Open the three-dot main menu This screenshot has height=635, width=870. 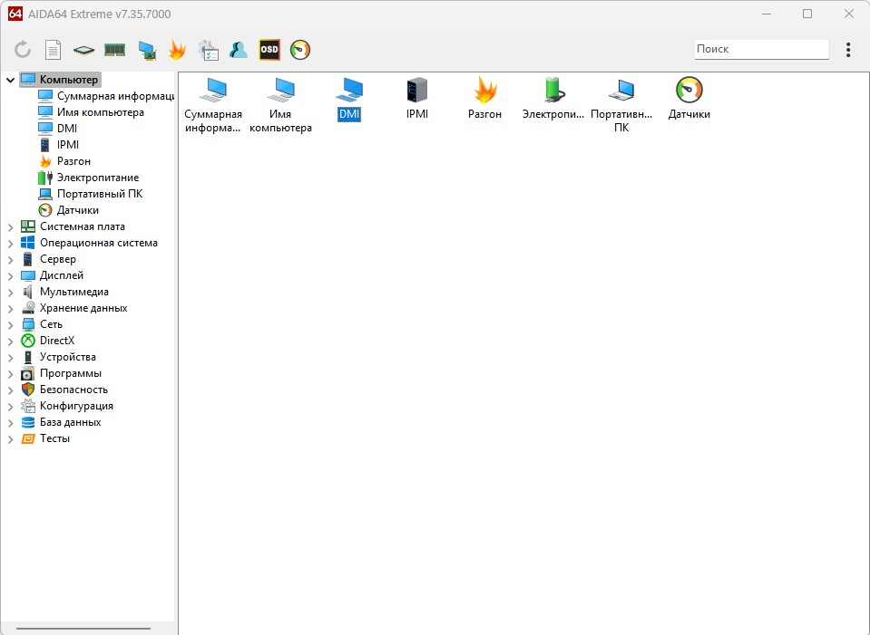coord(848,50)
